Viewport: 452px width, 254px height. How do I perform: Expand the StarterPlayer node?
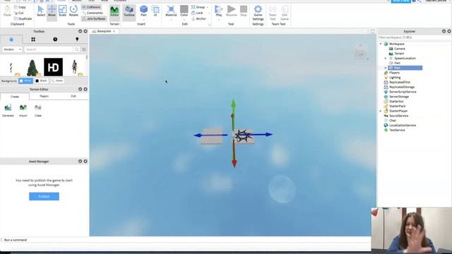[381, 111]
